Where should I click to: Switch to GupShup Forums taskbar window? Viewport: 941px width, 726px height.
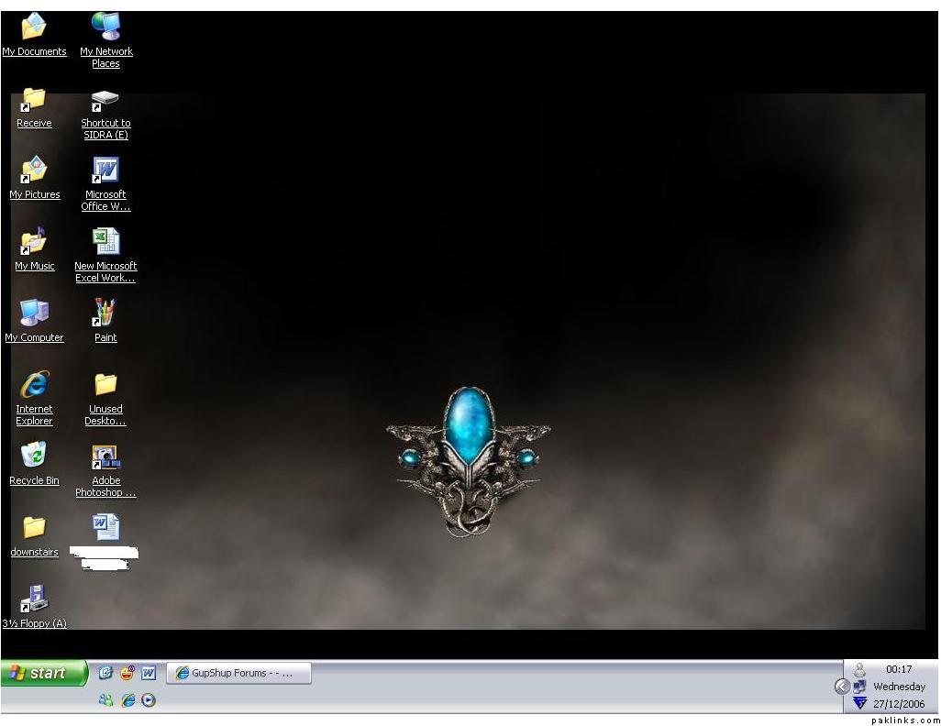pos(238,673)
